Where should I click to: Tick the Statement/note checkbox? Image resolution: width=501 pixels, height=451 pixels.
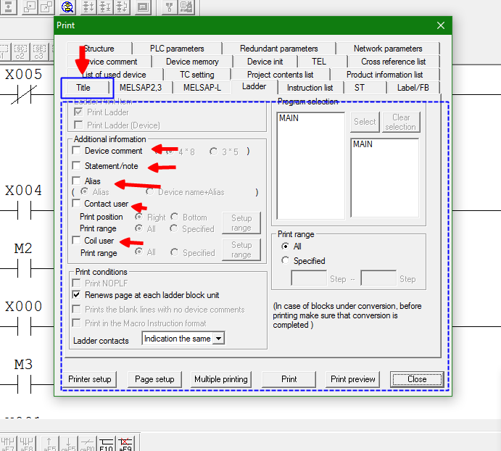[76, 165]
